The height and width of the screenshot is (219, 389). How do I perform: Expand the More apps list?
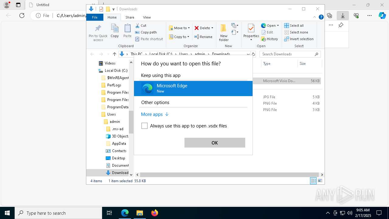pyautogui.click(x=155, y=114)
